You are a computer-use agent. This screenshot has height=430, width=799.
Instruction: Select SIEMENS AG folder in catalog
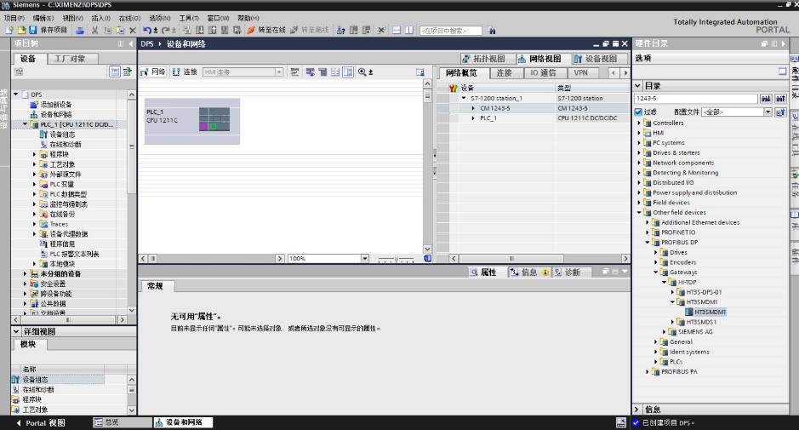(x=695, y=331)
